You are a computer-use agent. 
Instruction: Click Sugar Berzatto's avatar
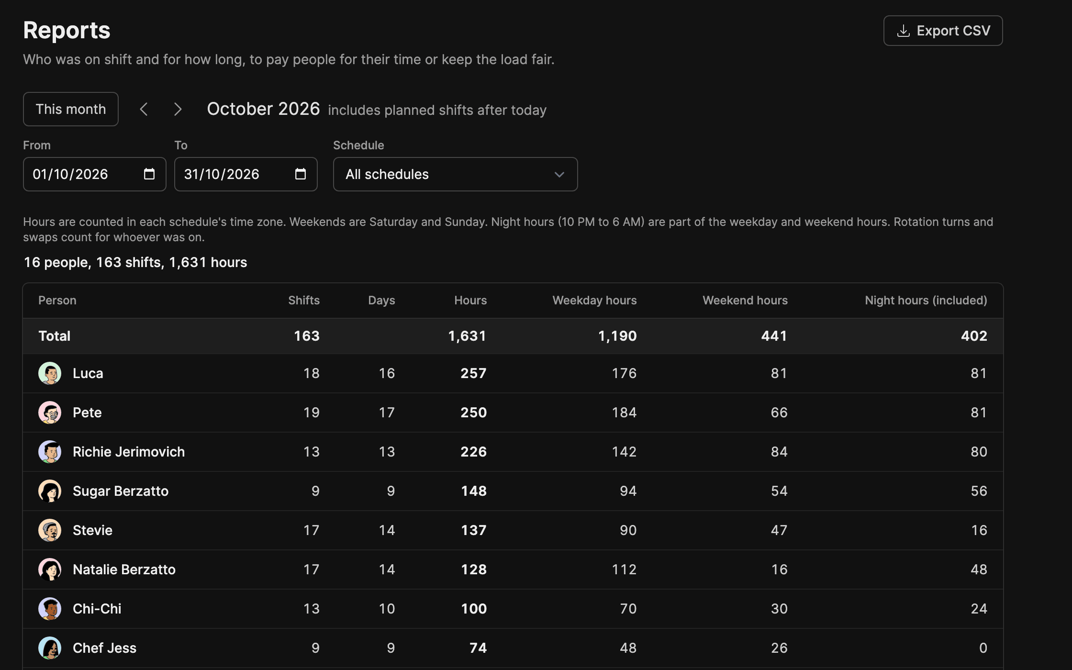pos(50,491)
